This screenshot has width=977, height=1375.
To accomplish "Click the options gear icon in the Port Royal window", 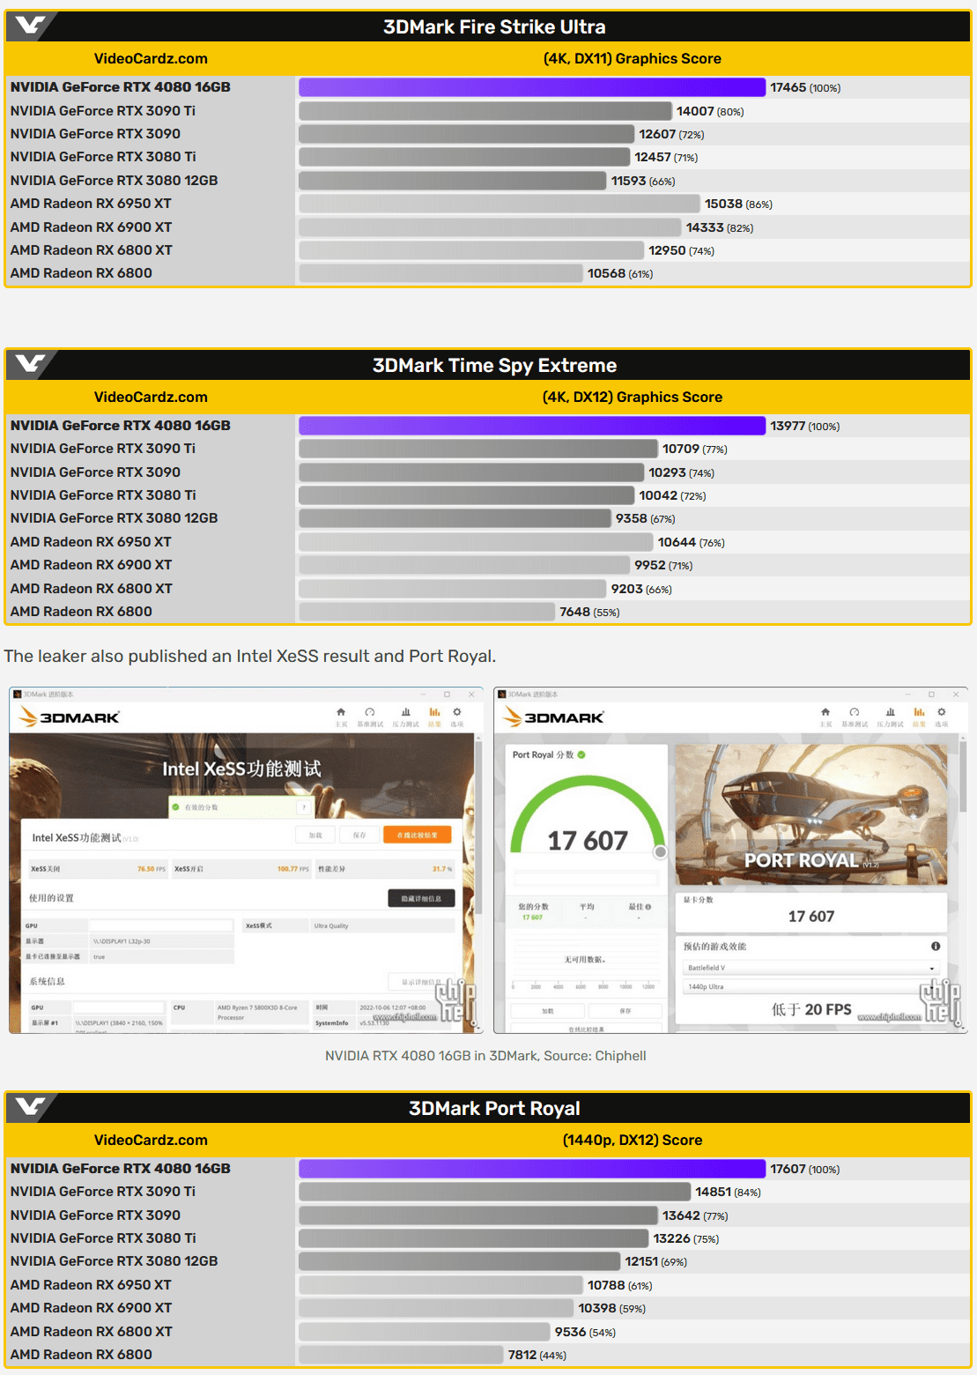I will click(942, 712).
